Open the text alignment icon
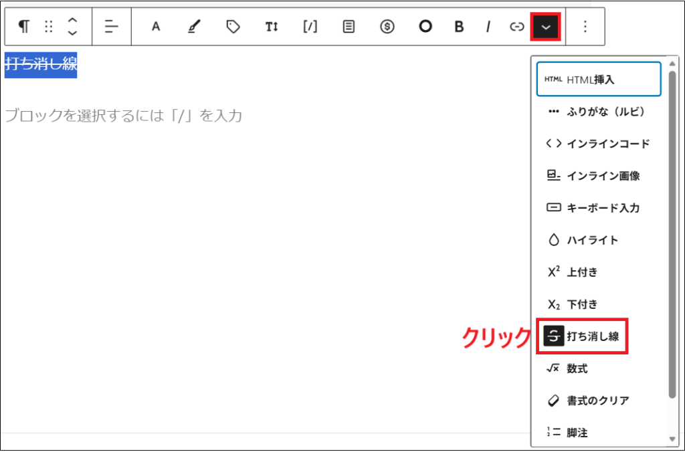Viewport: 685px width, 452px height. pos(111,26)
